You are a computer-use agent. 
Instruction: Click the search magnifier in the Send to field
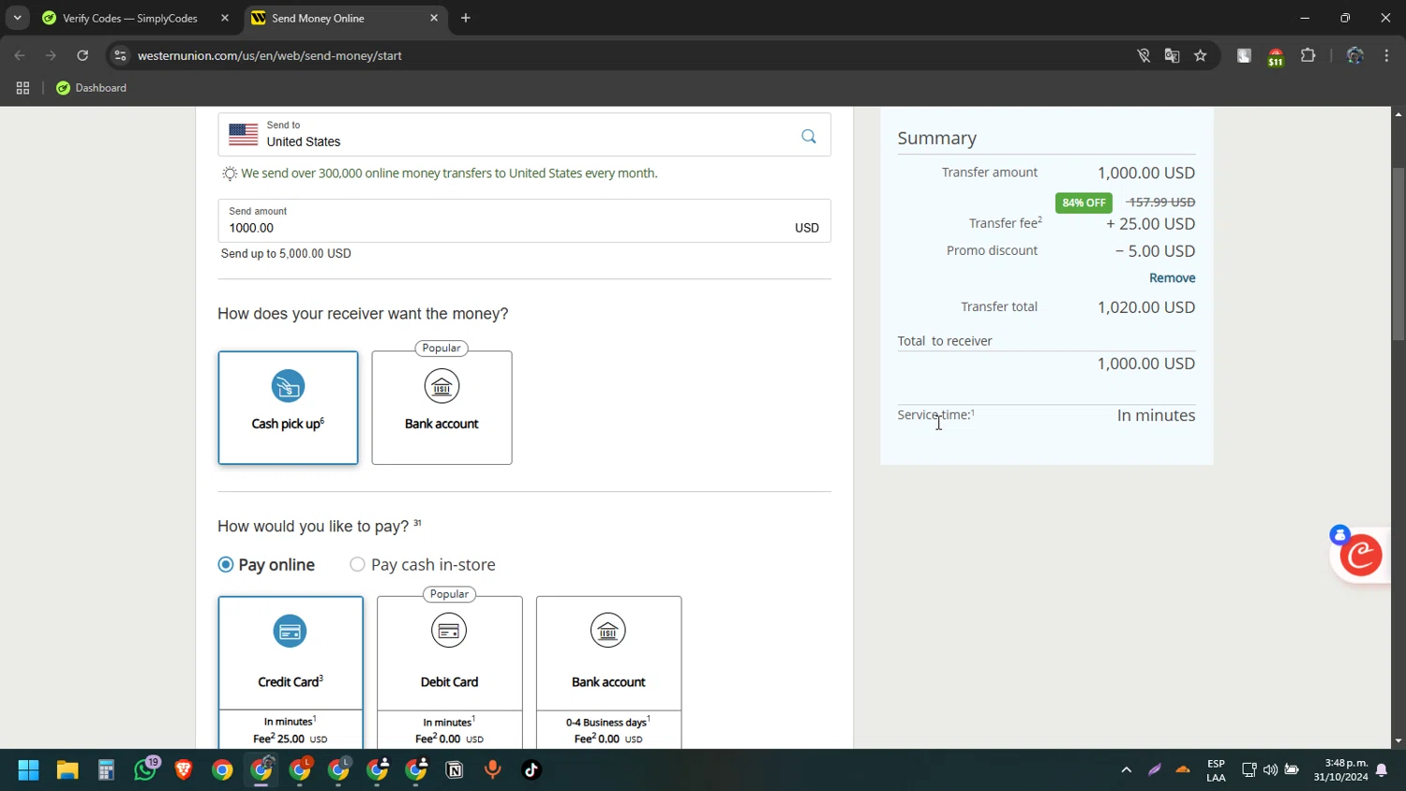click(808, 137)
